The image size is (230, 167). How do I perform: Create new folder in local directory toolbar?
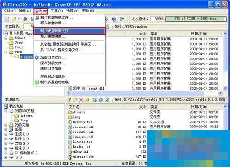tap(75, 100)
